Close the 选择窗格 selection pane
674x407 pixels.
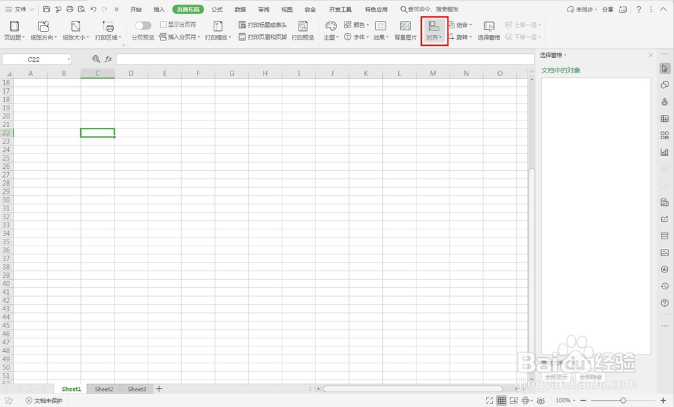(651, 55)
